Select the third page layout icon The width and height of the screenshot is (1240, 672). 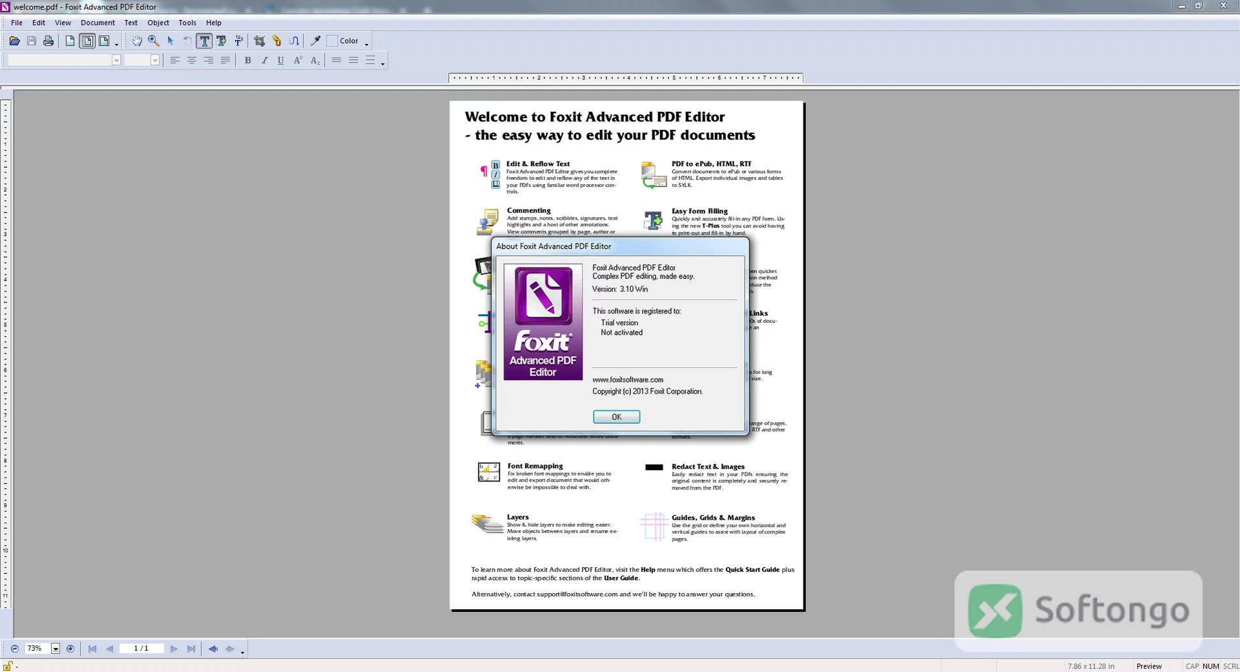(104, 41)
